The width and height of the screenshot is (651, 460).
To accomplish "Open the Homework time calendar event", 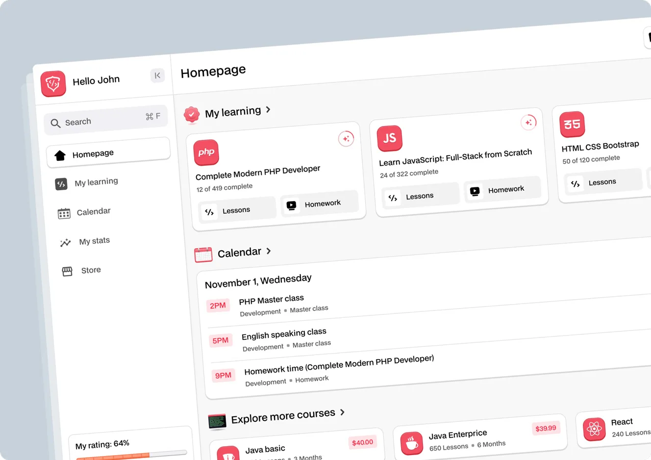I will (339, 364).
